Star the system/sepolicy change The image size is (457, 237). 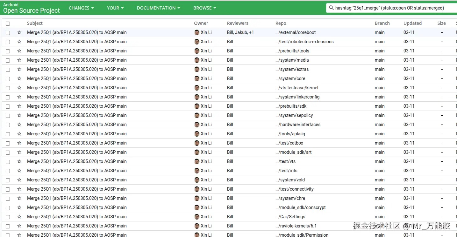(x=19, y=115)
